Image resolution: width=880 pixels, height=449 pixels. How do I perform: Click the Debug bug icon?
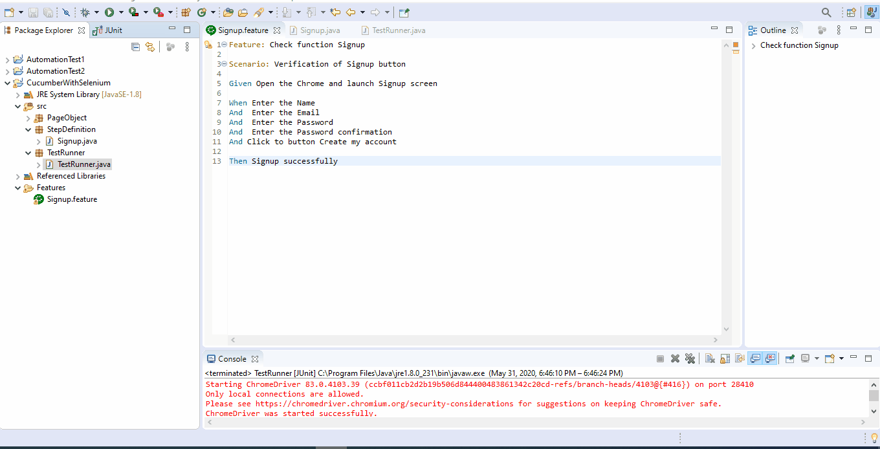tap(85, 12)
